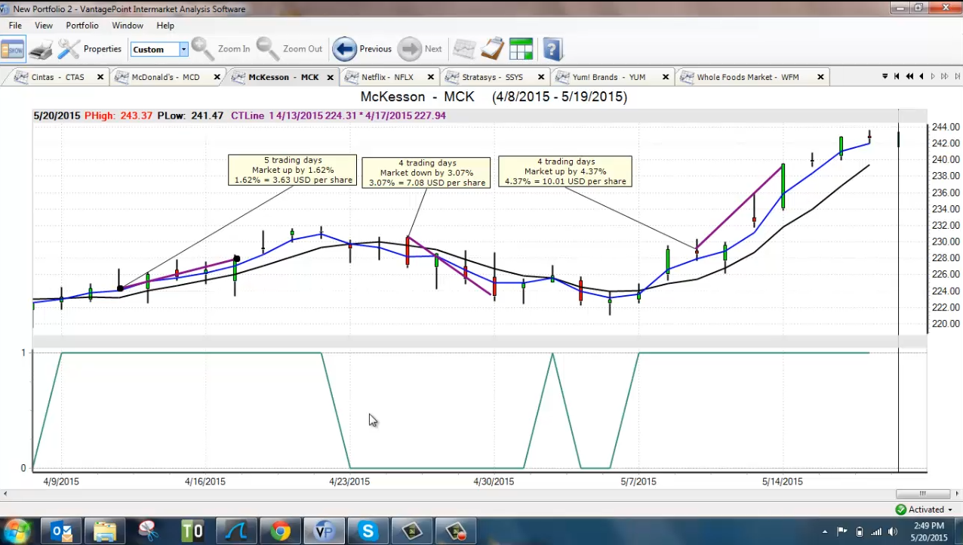Click the double-right fast scroll tabs arrow
Viewport: 963px width, 545px height.
click(945, 76)
